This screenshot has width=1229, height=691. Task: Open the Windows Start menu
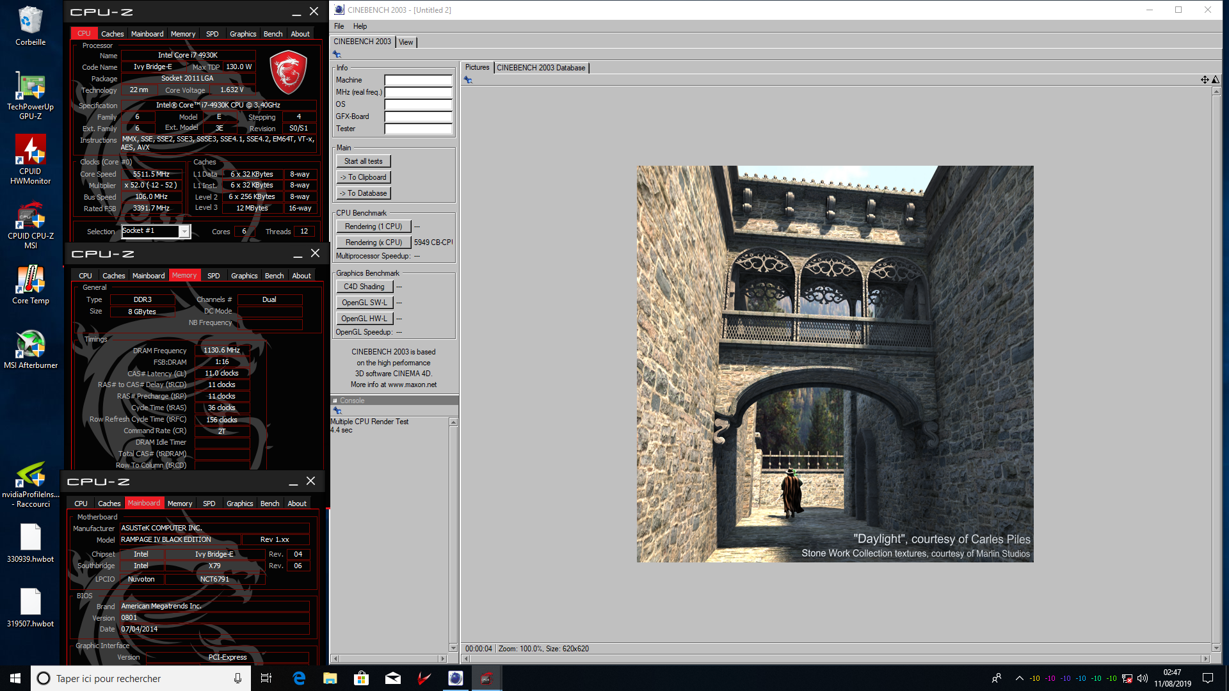[15, 678]
